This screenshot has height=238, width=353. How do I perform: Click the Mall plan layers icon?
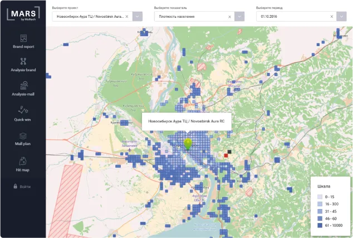23,135
